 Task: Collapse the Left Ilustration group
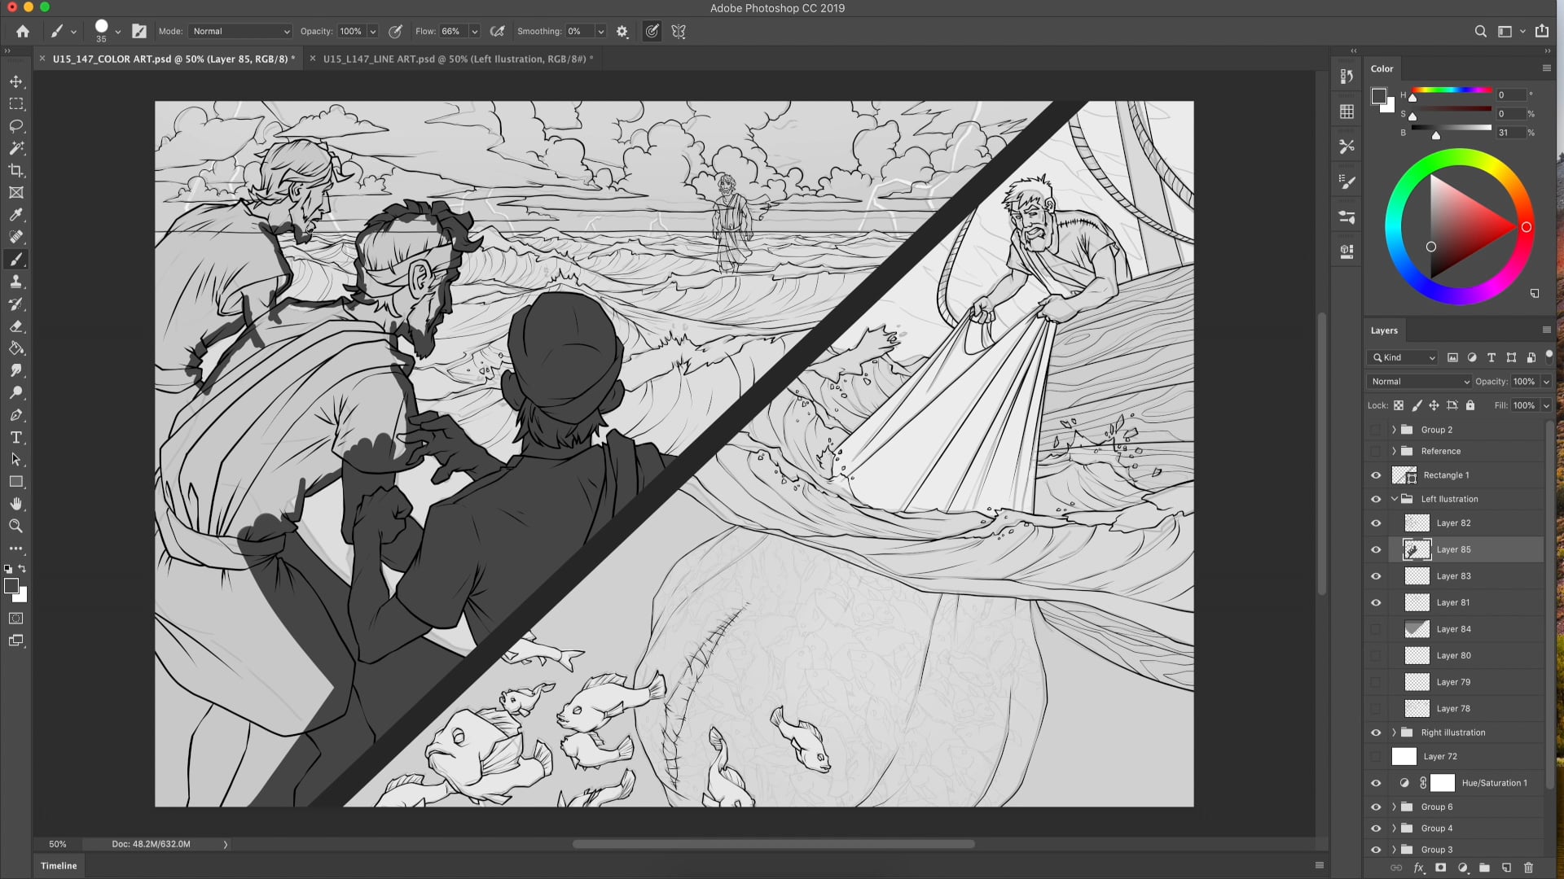click(x=1394, y=499)
